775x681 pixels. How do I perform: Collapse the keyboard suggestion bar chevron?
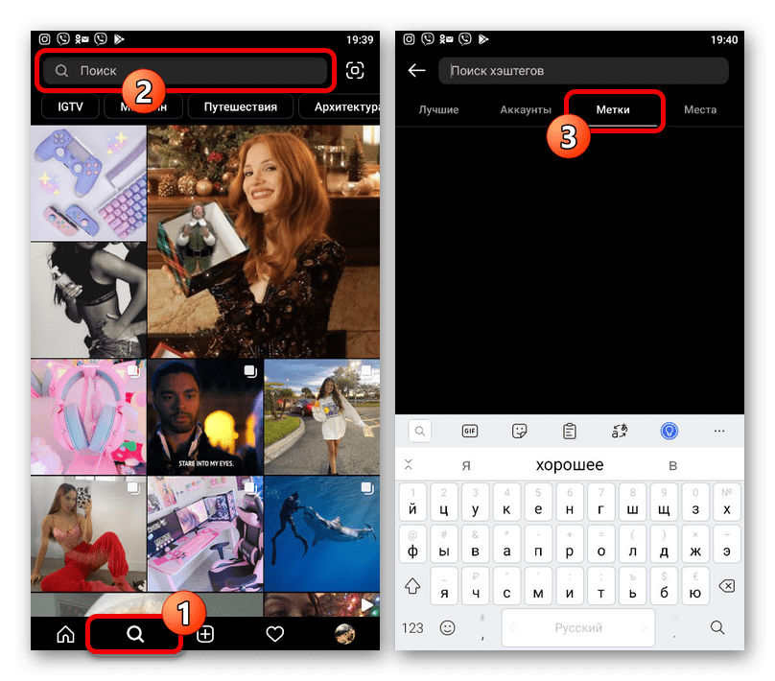click(409, 465)
